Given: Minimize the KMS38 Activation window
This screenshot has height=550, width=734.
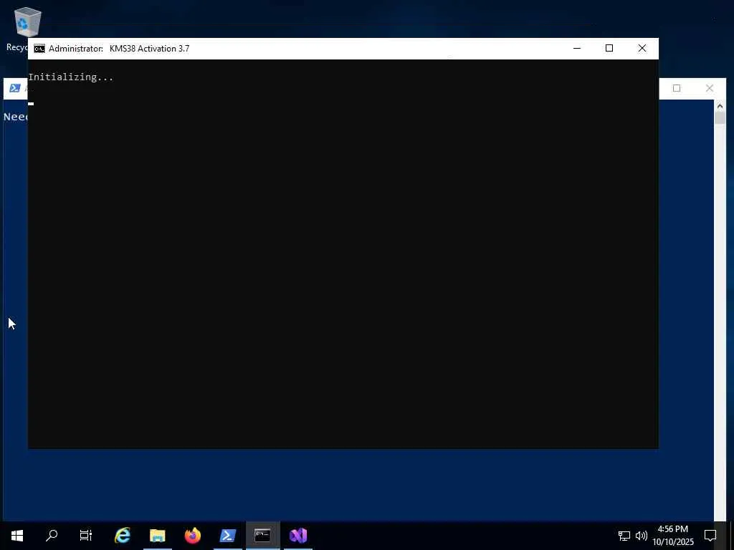Looking at the screenshot, I should pyautogui.click(x=577, y=48).
